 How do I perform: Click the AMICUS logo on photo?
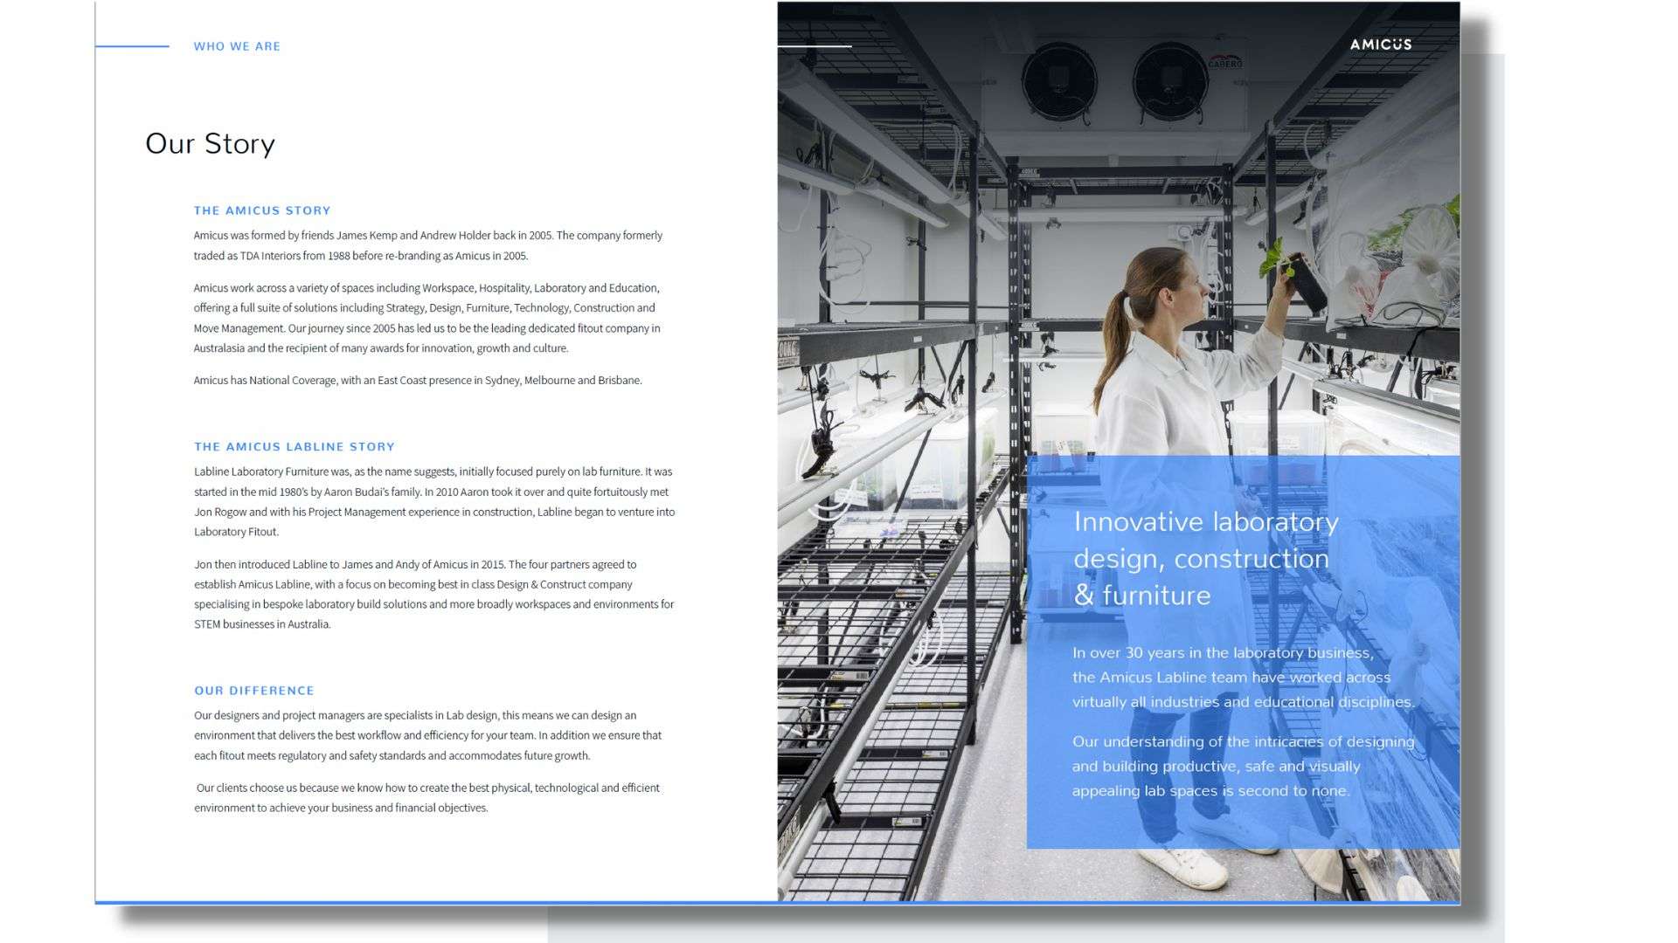[x=1381, y=45]
